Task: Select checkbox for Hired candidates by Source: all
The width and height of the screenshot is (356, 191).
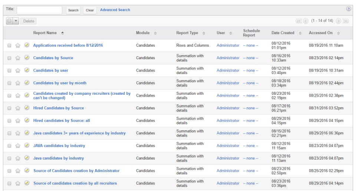Action: point(9,121)
